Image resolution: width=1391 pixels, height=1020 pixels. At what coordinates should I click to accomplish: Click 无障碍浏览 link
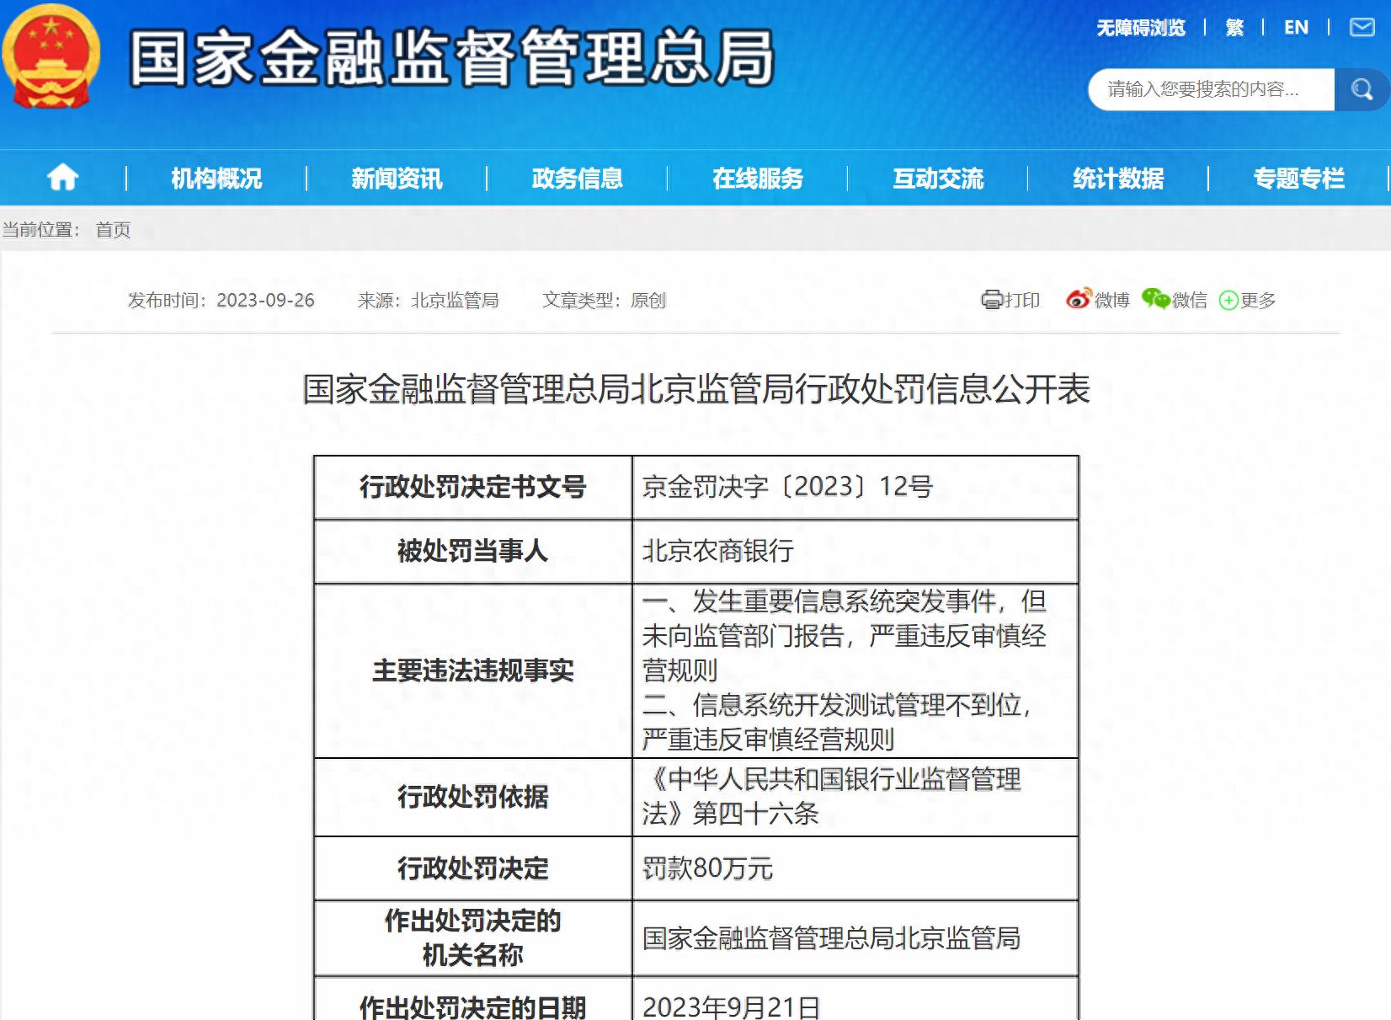1141,28
